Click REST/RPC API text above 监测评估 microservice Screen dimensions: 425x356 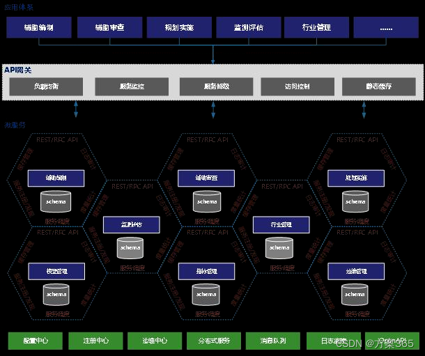pyautogui.click(x=132, y=187)
